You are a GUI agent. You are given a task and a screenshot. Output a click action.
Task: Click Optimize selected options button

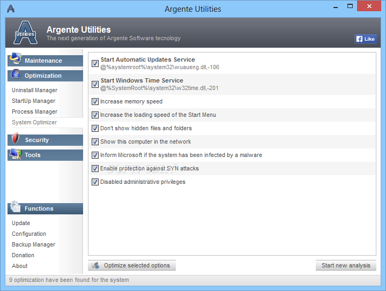click(132, 265)
